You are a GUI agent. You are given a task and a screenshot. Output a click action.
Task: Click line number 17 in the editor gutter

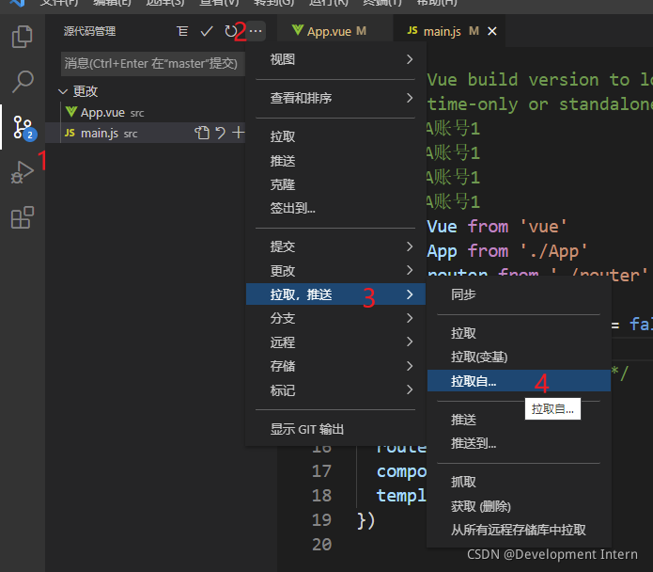click(x=321, y=471)
